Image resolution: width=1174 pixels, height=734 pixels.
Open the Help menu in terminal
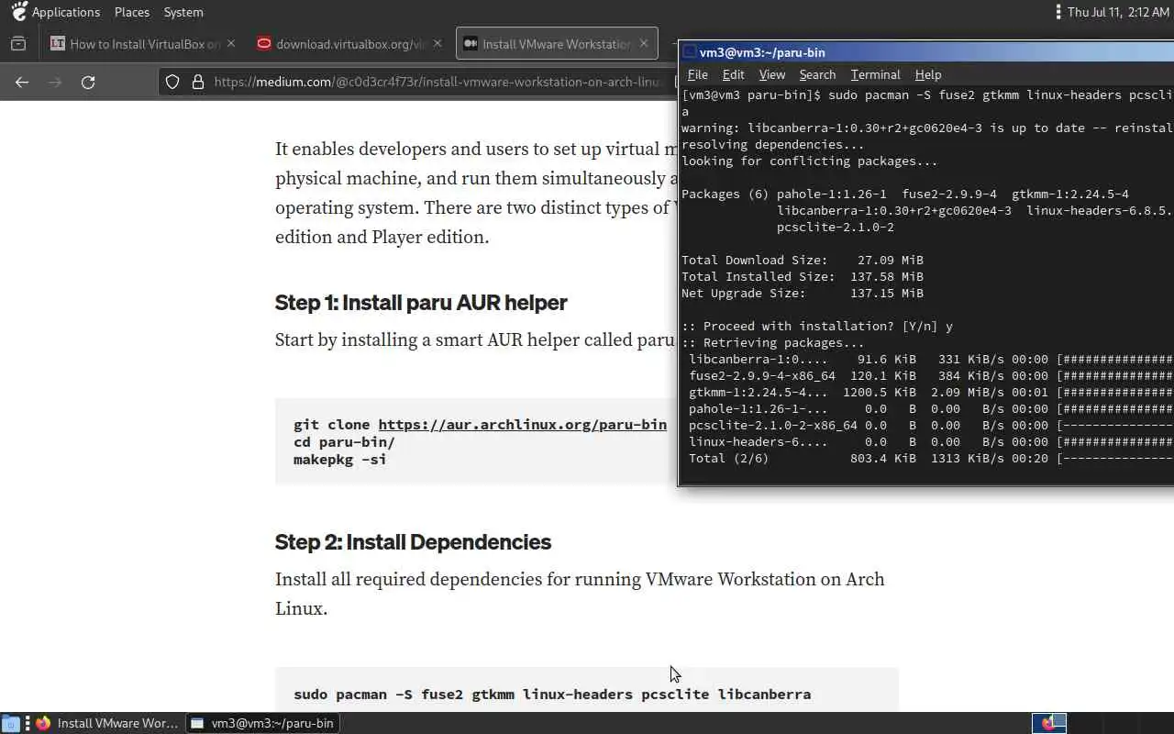coord(928,74)
